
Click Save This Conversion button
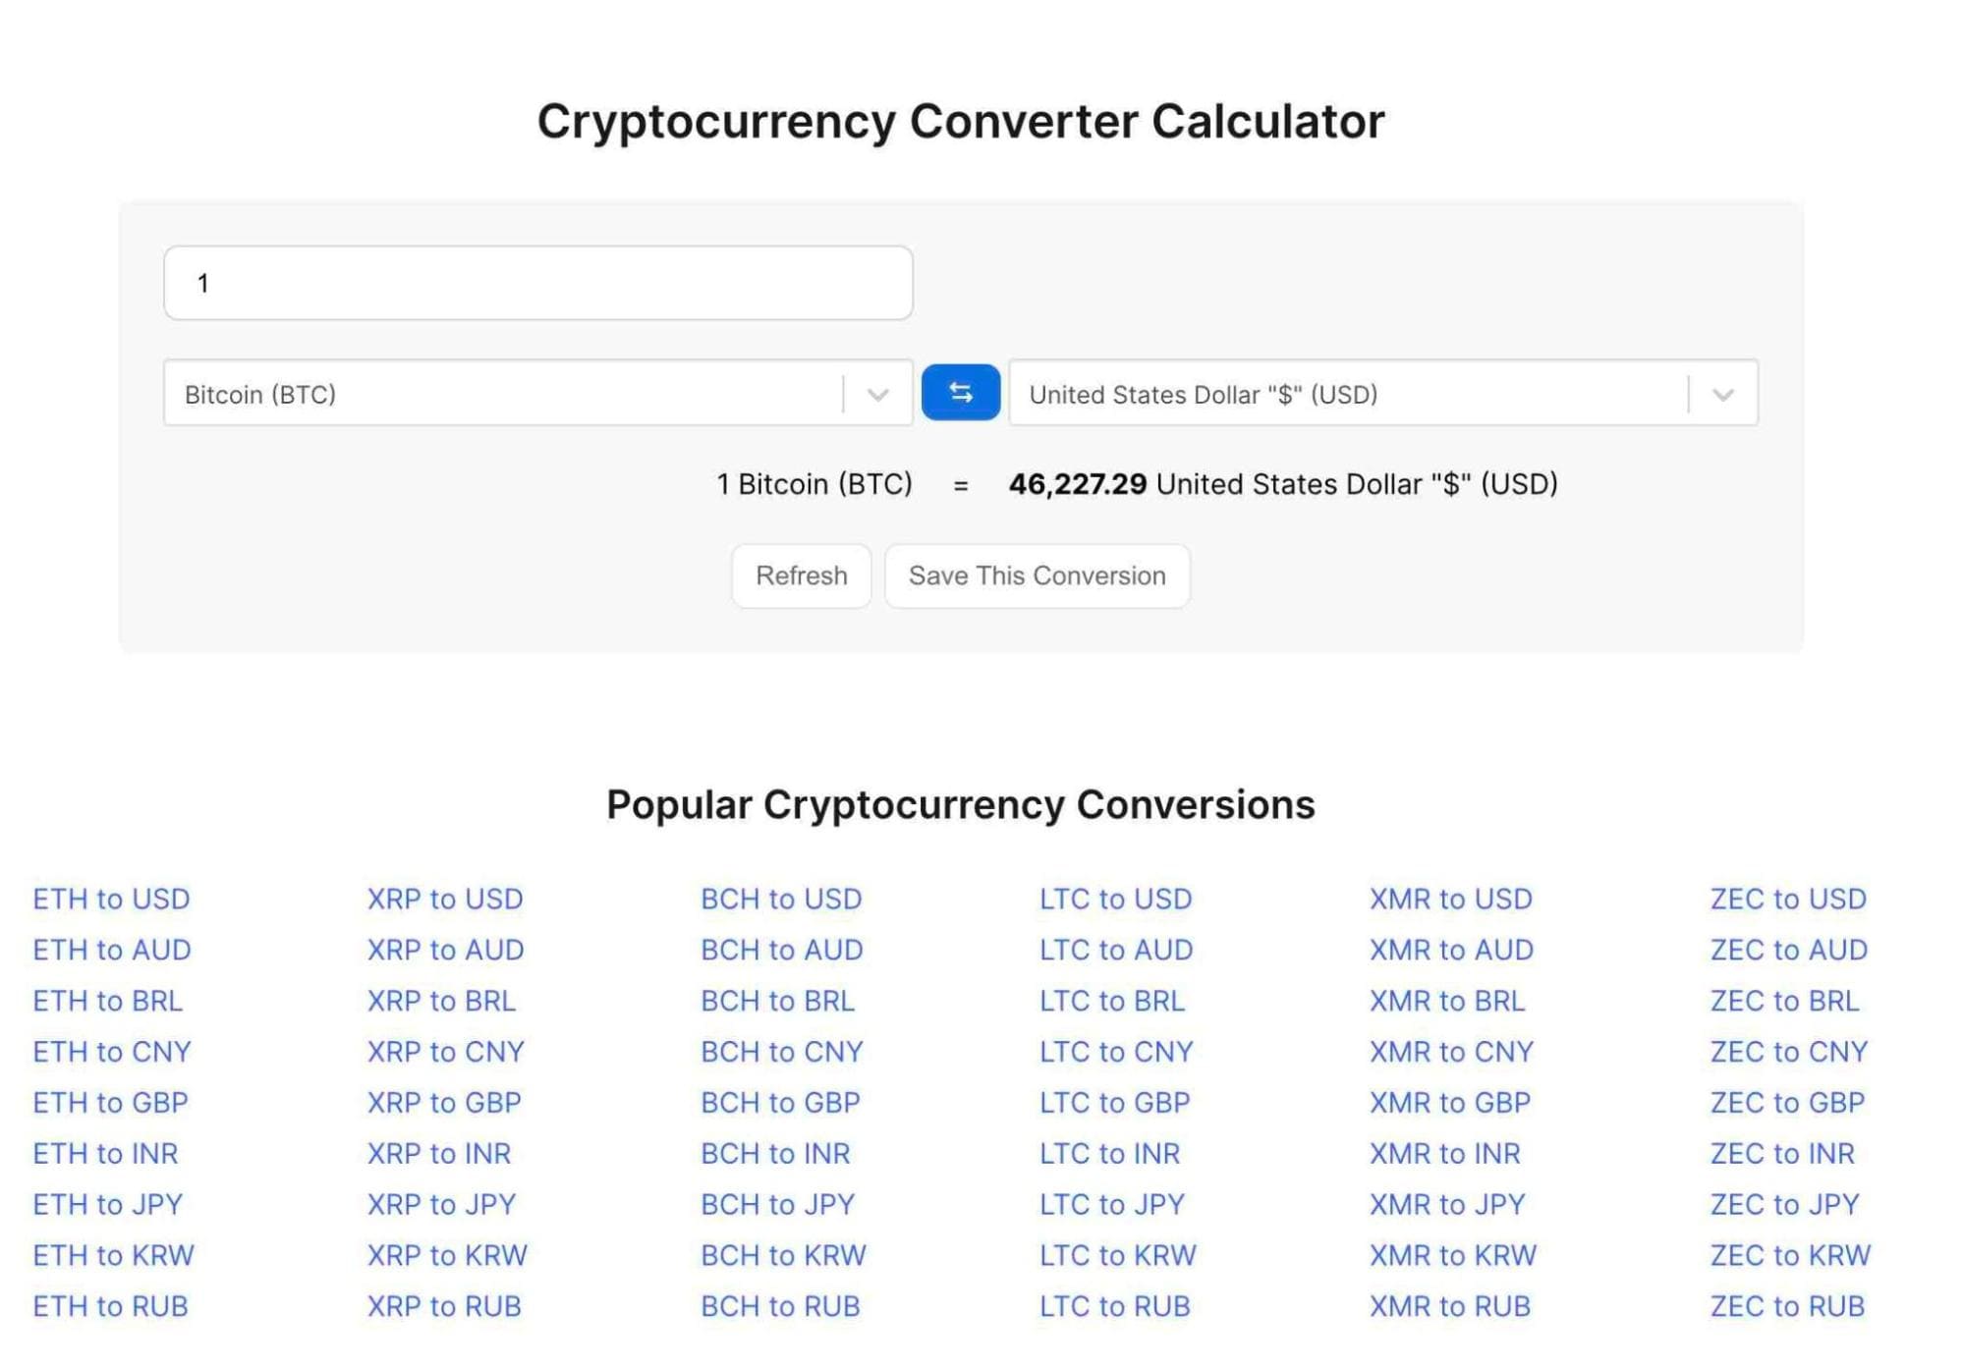1036,574
